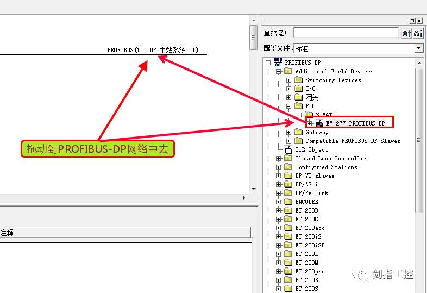
Task: Select the ET 200S tree item
Action: point(306,289)
